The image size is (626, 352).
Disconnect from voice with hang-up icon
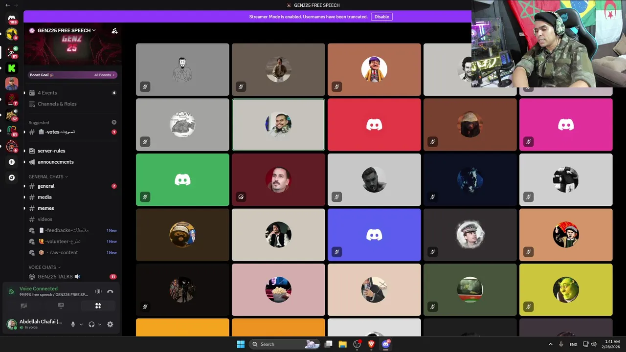110,291
